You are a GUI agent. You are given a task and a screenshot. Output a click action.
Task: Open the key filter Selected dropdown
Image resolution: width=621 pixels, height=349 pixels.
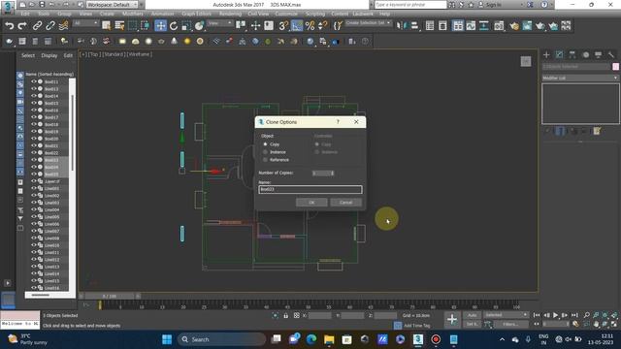click(x=507, y=315)
